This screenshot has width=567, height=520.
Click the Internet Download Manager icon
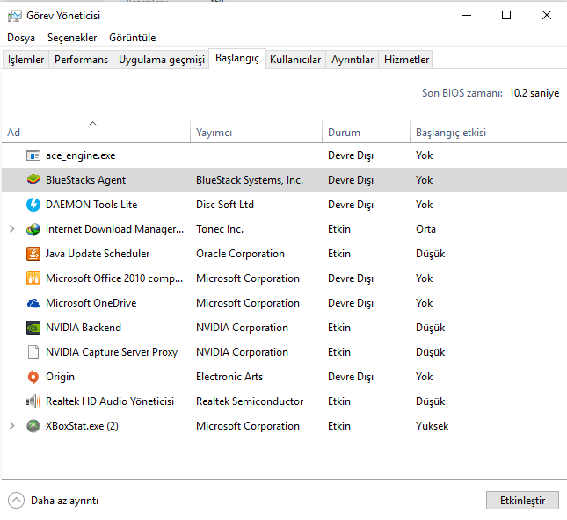[x=33, y=229]
